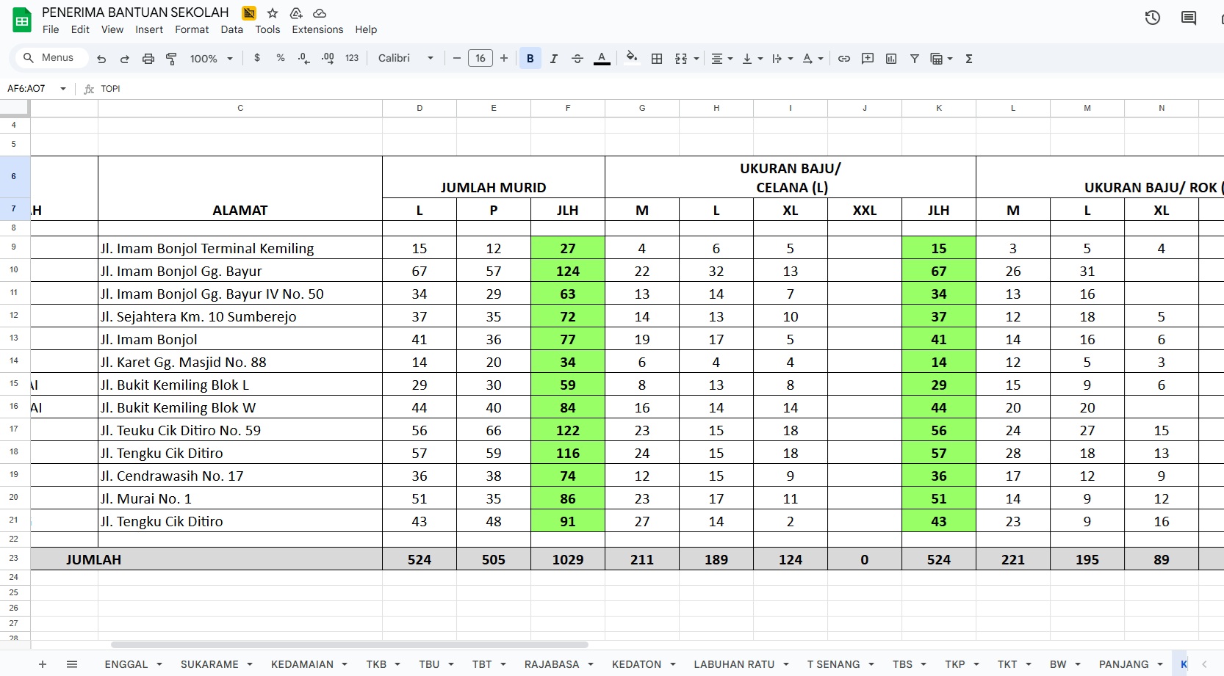This screenshot has width=1224, height=676.
Task: Open version history clock icon
Action: click(1152, 18)
